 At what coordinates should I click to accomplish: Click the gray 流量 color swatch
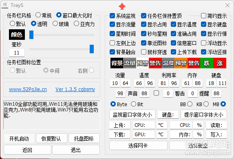coord(130,63)
